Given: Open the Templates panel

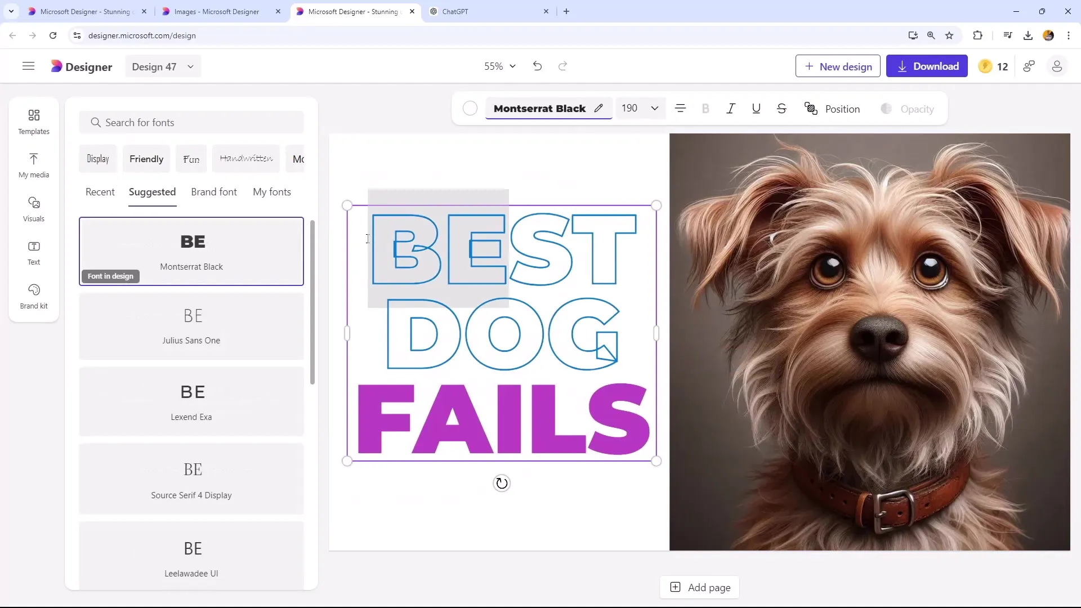Looking at the screenshot, I should (x=34, y=122).
